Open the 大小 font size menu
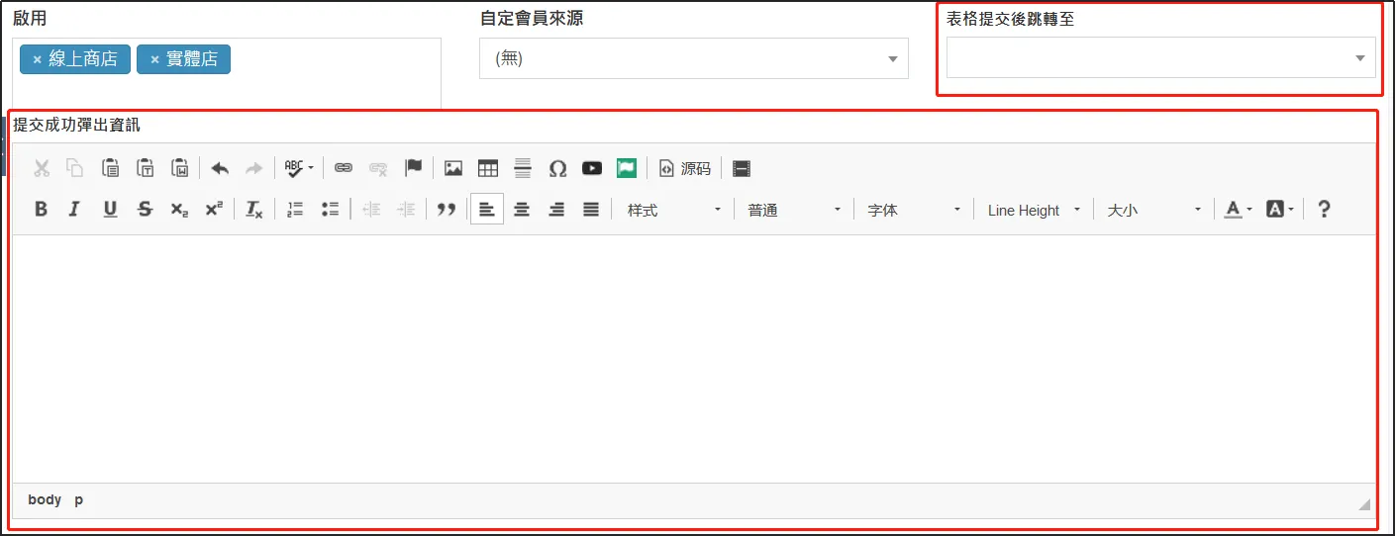This screenshot has width=1396, height=536. pyautogui.click(x=1153, y=210)
